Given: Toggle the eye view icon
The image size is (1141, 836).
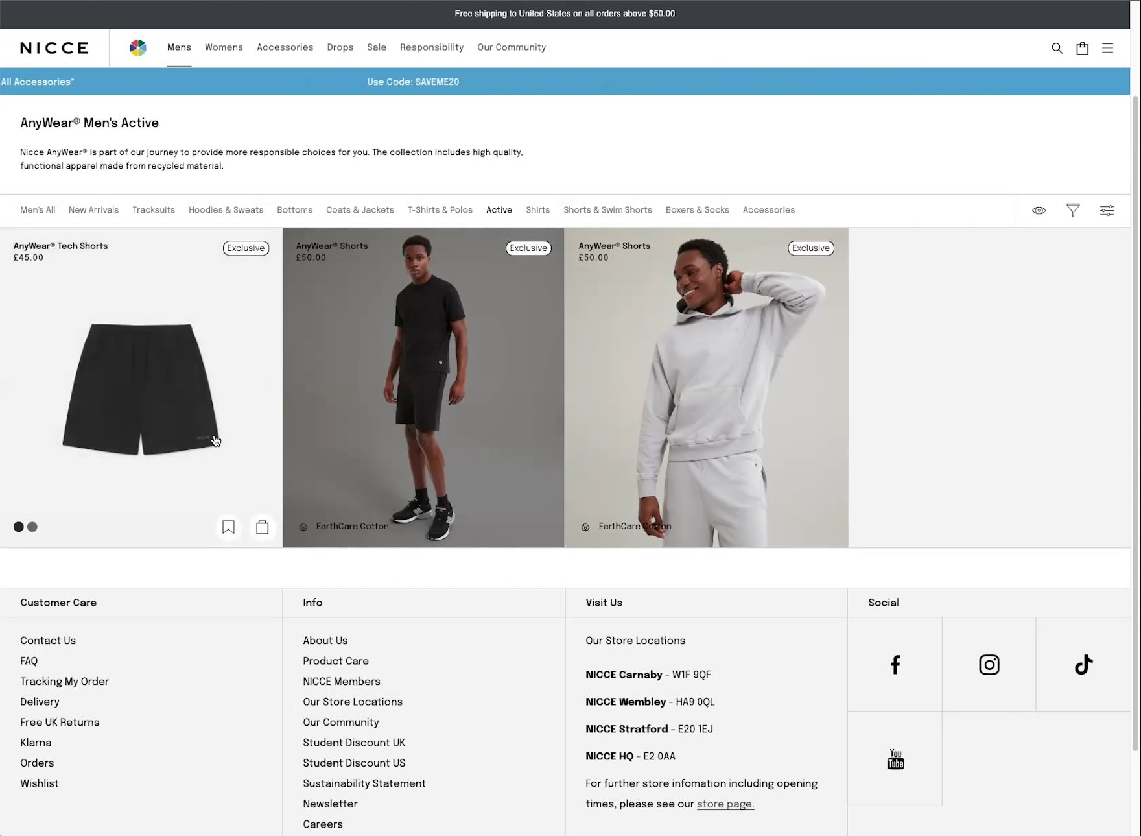Looking at the screenshot, I should tap(1039, 210).
